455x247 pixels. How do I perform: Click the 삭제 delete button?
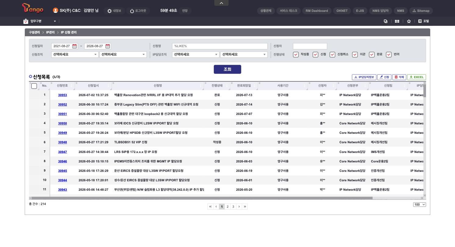[399, 77]
